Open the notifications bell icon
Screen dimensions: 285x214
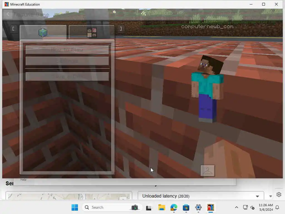coord(277,207)
